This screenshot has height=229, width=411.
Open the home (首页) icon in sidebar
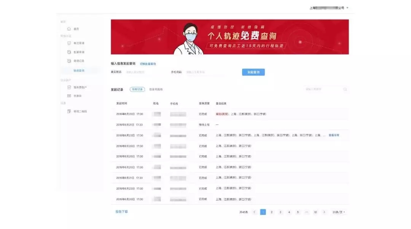click(x=69, y=29)
